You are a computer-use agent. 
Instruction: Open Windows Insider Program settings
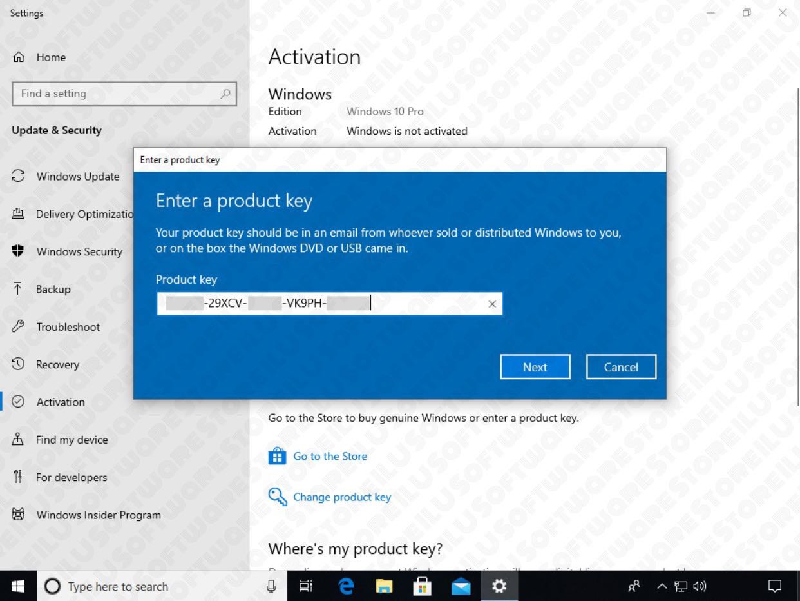tap(98, 515)
